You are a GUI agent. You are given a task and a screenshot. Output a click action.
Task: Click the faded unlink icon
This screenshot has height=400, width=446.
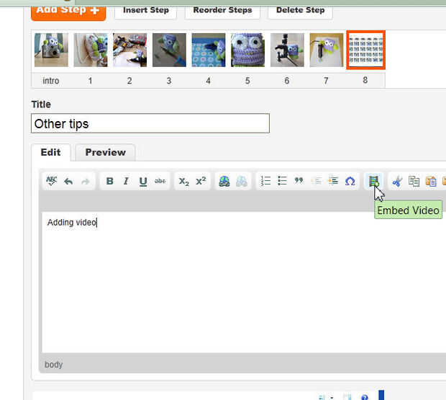[242, 181]
